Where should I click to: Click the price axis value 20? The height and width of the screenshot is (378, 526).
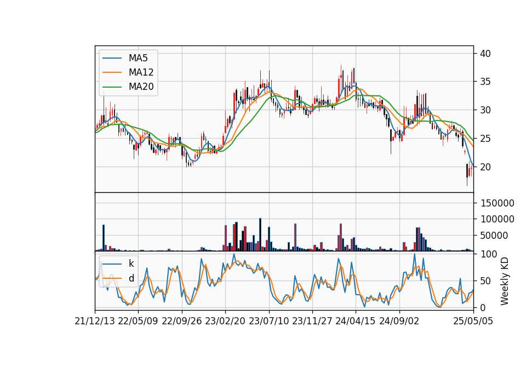coord(485,167)
